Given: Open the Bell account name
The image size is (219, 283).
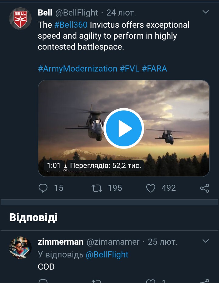Looking at the screenshot, I should [45, 12].
